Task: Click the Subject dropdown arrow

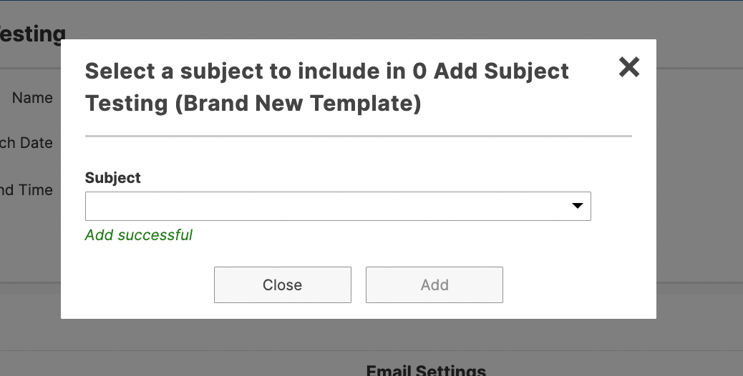Action: (577, 206)
